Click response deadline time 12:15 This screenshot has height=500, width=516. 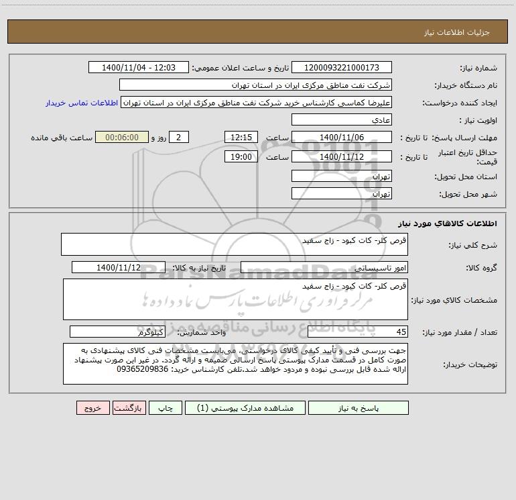[x=241, y=137]
